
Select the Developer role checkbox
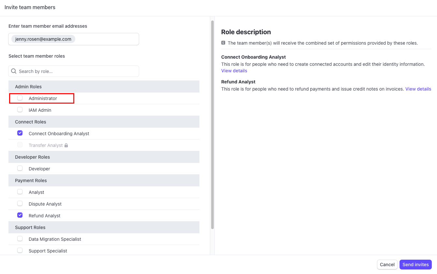(x=20, y=168)
